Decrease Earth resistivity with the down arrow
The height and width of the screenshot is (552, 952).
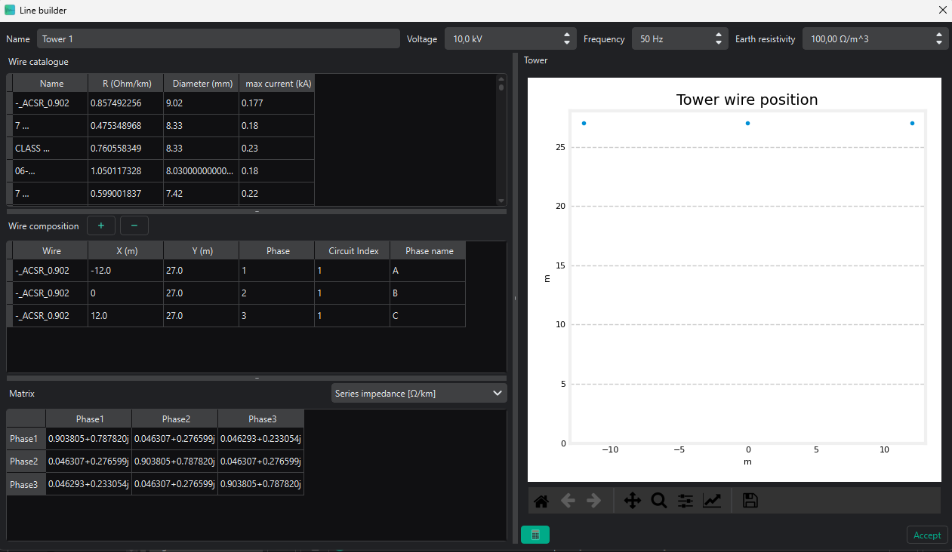(x=939, y=43)
